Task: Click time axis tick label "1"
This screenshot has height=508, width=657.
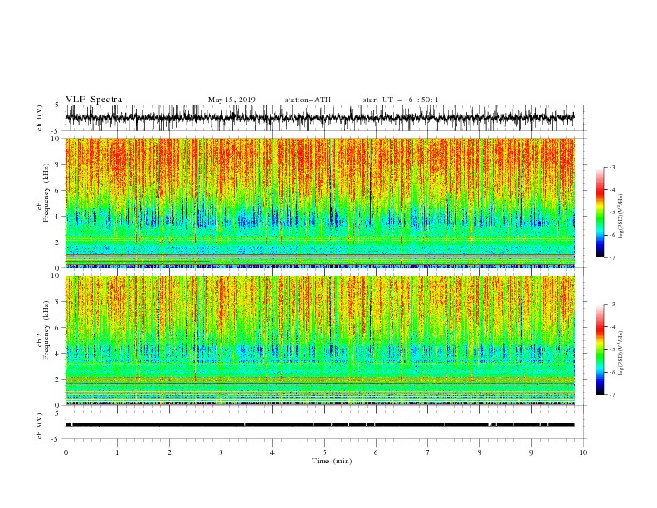Action: (x=117, y=452)
